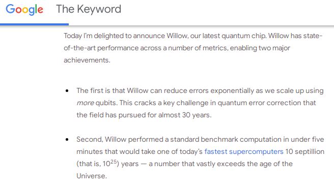
Task: Click the word "Universe." at paragraph end
Action: coord(92,176)
